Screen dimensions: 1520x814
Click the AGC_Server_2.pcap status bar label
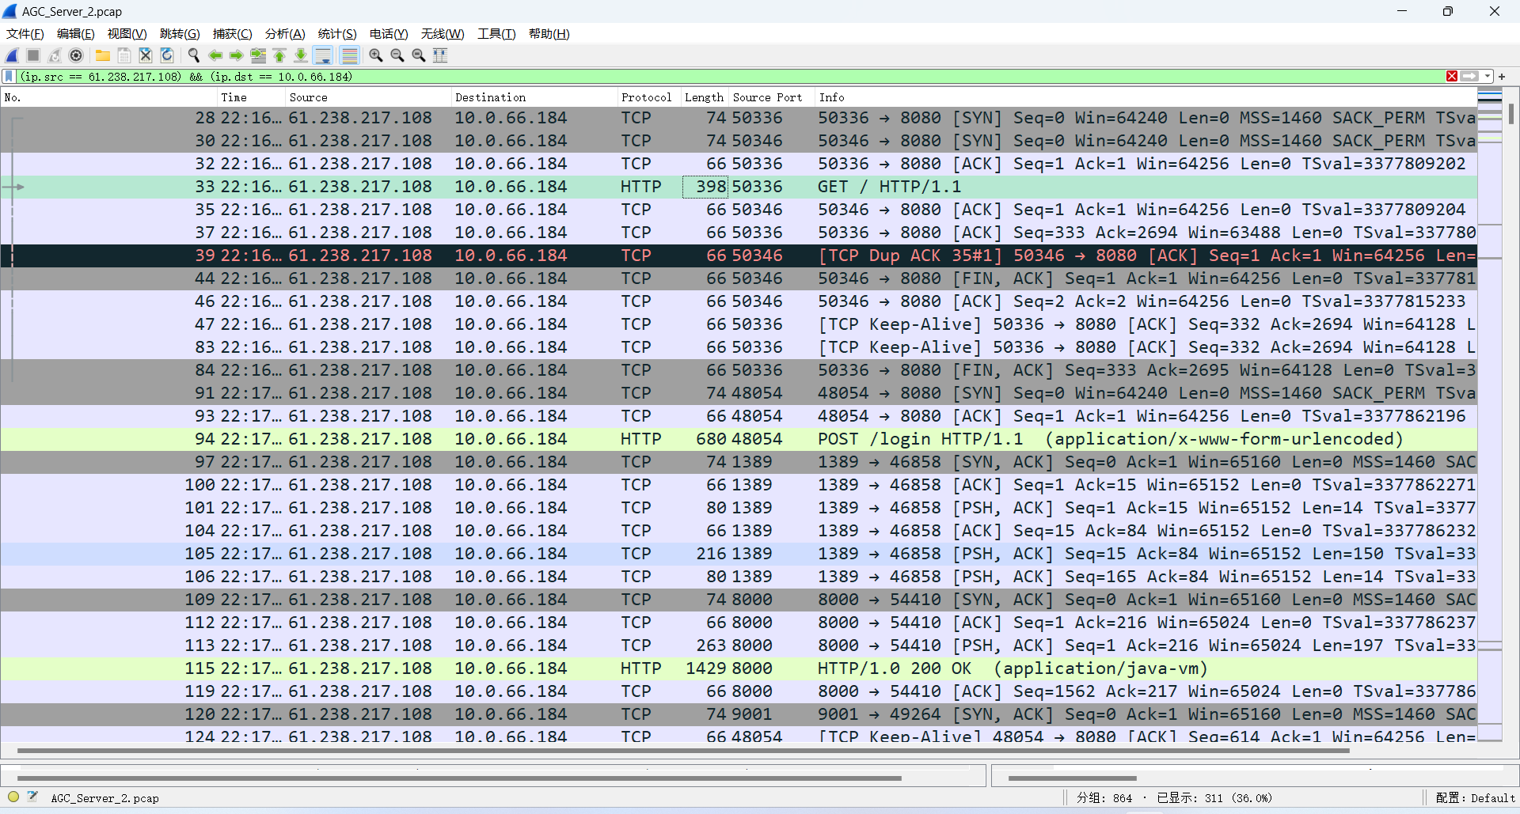coord(105,798)
